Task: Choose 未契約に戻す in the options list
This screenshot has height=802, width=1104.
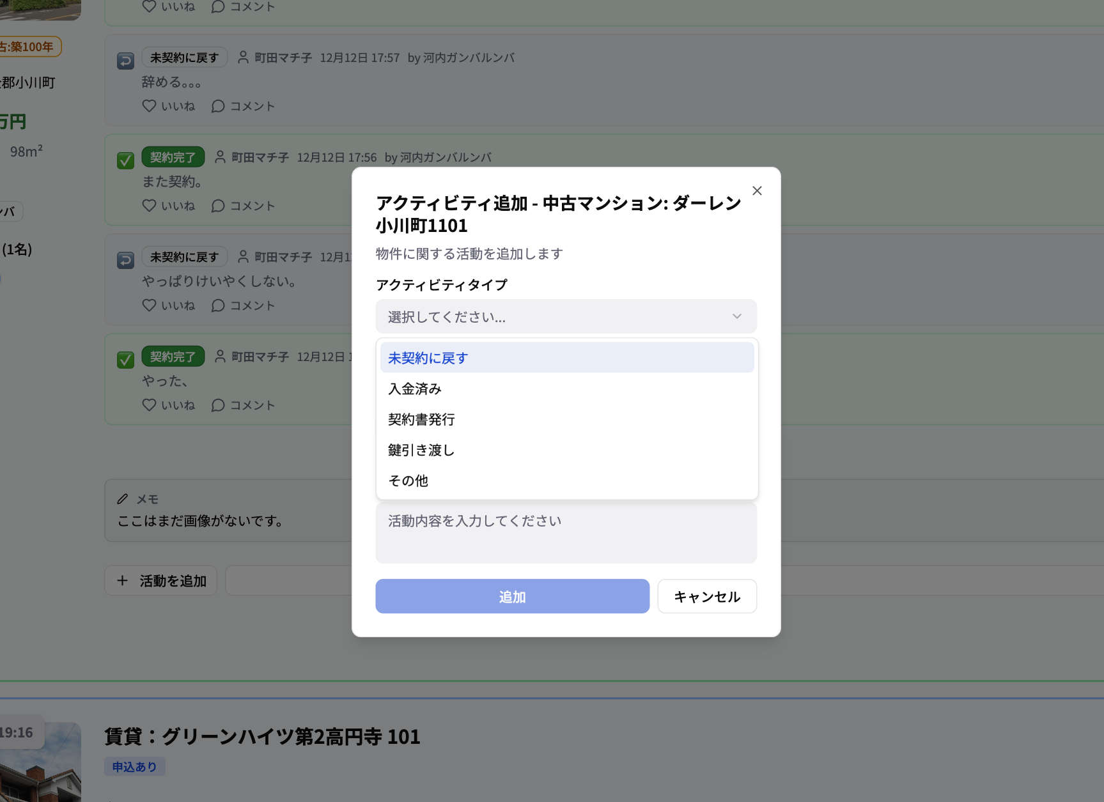Action: point(427,357)
